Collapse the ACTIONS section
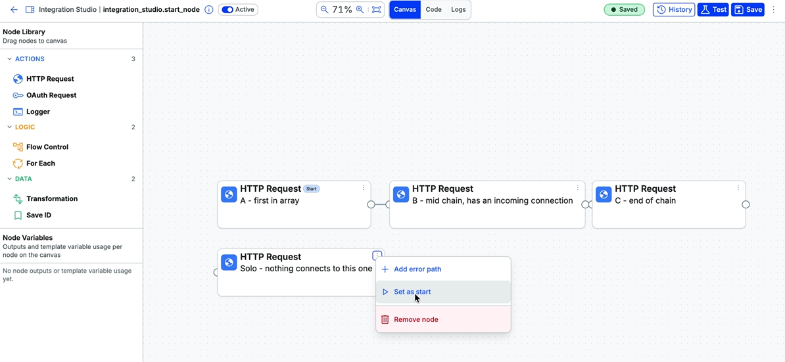This screenshot has height=362, width=785. (9, 59)
